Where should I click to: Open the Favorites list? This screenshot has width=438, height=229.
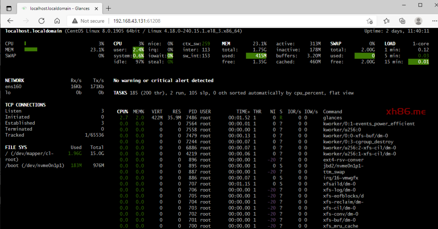tap(386, 21)
